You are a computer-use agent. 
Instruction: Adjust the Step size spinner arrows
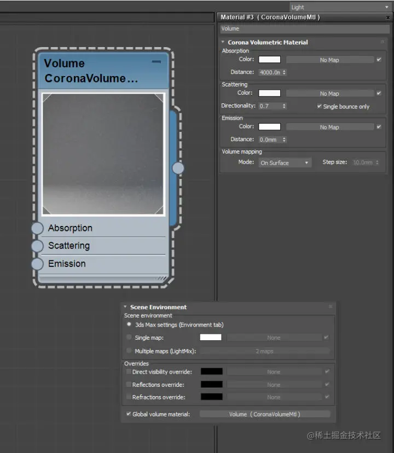tap(377, 162)
